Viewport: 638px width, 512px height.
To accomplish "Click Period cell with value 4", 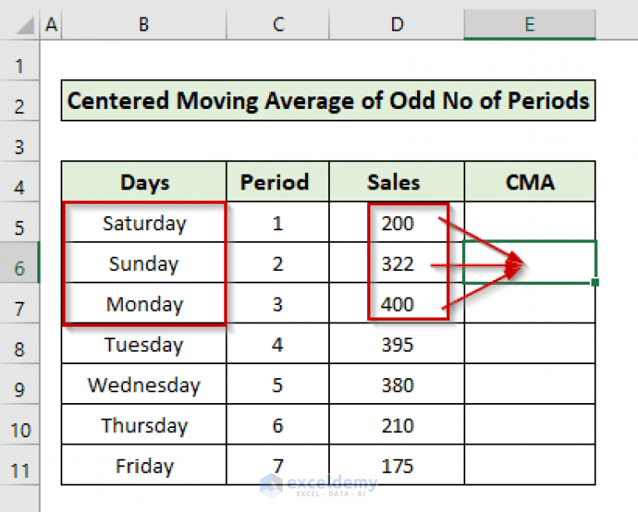I will 277,343.
